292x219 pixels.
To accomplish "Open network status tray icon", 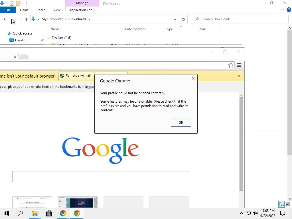I will pyautogui.click(x=248, y=213).
